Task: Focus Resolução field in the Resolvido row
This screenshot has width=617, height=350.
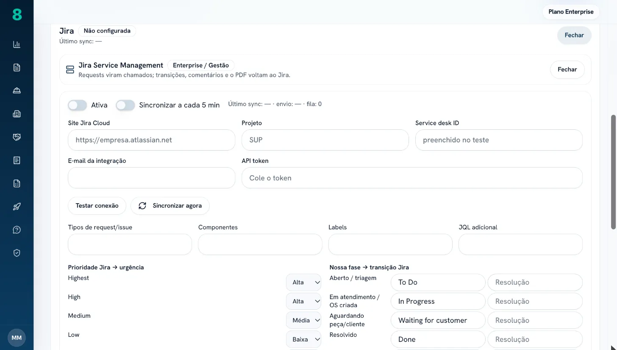Action: (535, 339)
